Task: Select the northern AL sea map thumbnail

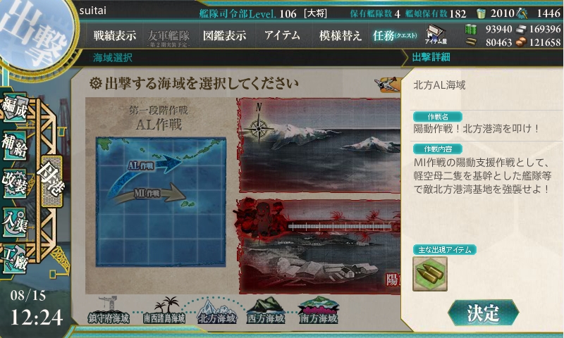Action: click(x=319, y=146)
